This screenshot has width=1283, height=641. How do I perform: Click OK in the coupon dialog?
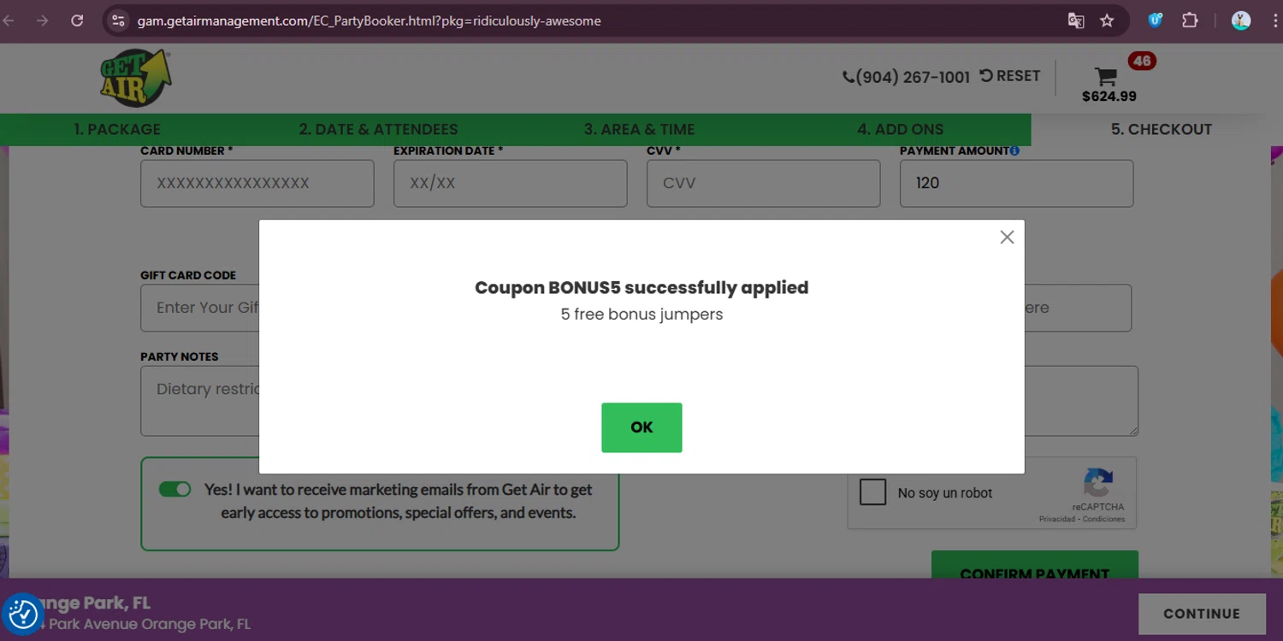click(x=641, y=427)
